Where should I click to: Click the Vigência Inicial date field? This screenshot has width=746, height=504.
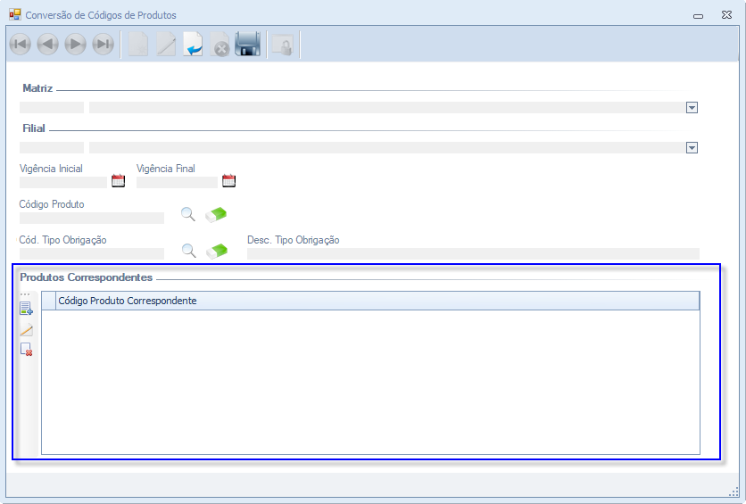pyautogui.click(x=63, y=182)
